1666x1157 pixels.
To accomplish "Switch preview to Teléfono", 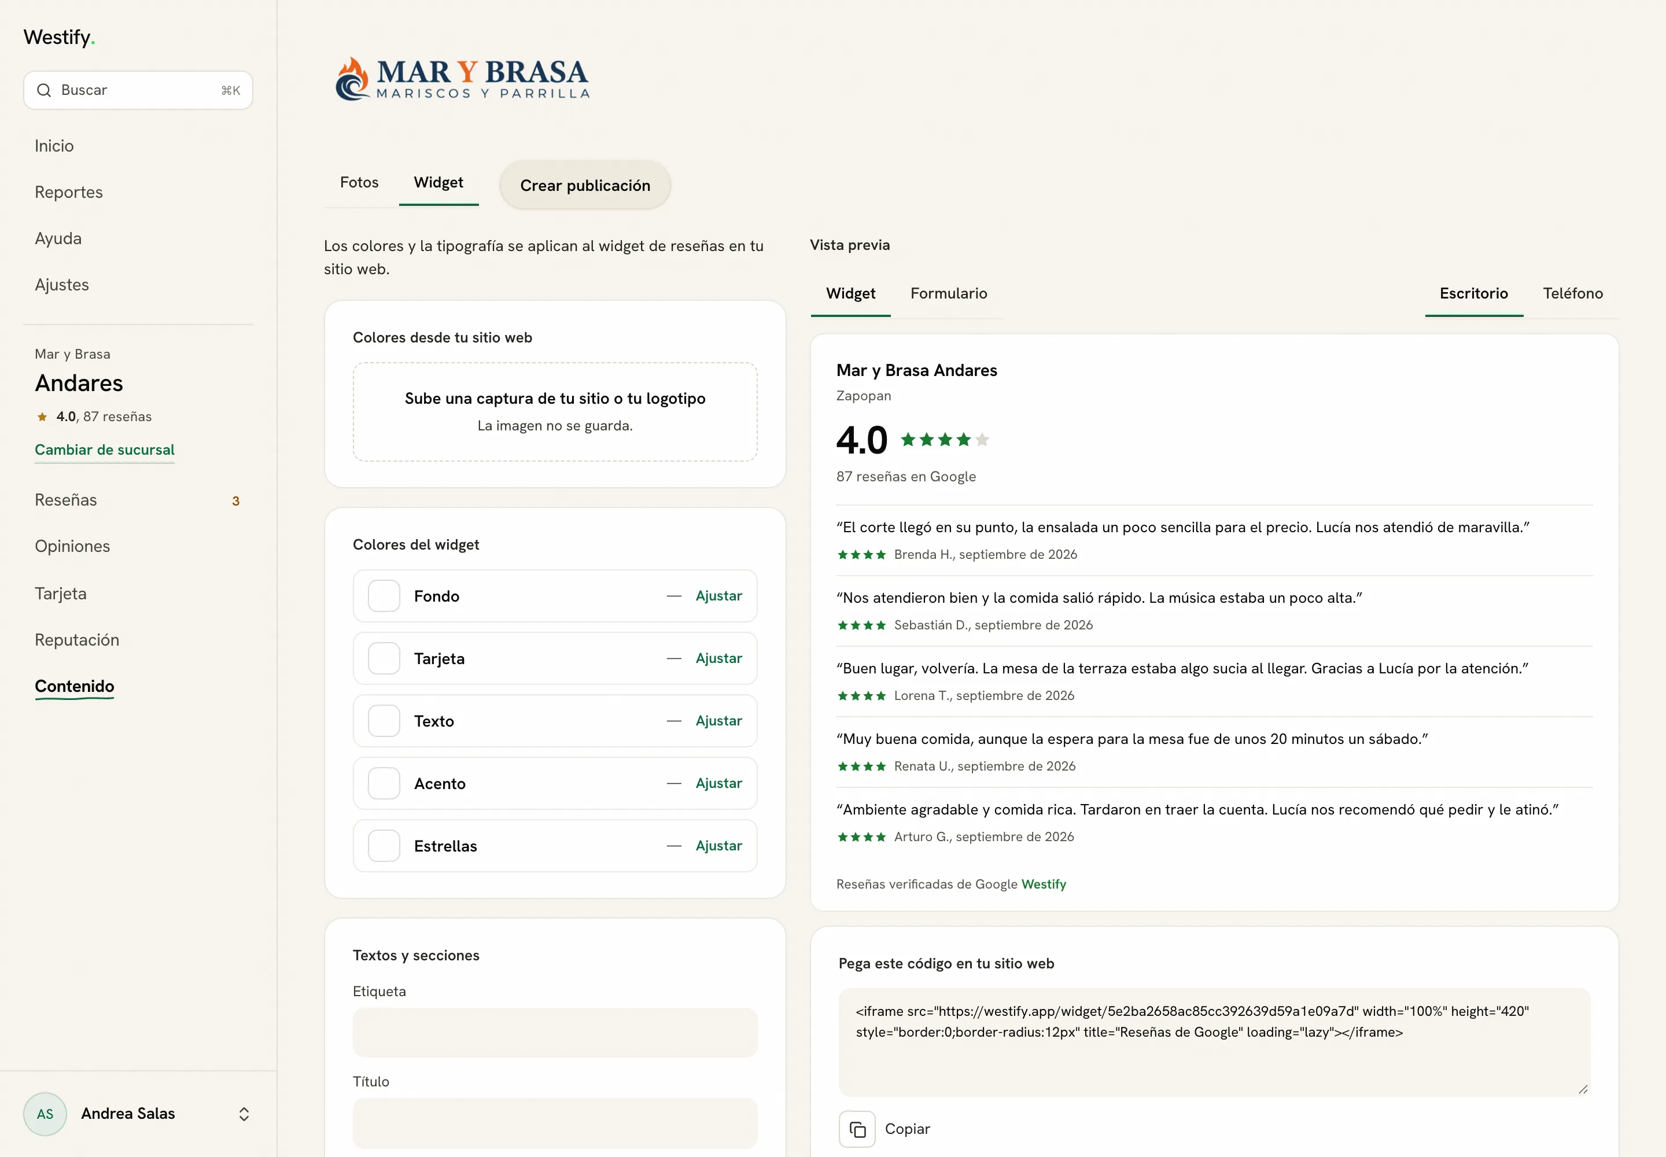I will 1572,294.
